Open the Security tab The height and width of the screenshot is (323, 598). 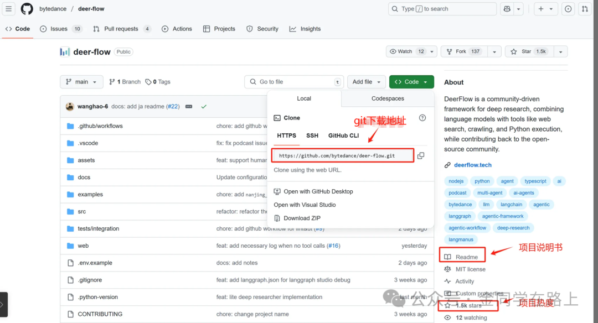(262, 29)
